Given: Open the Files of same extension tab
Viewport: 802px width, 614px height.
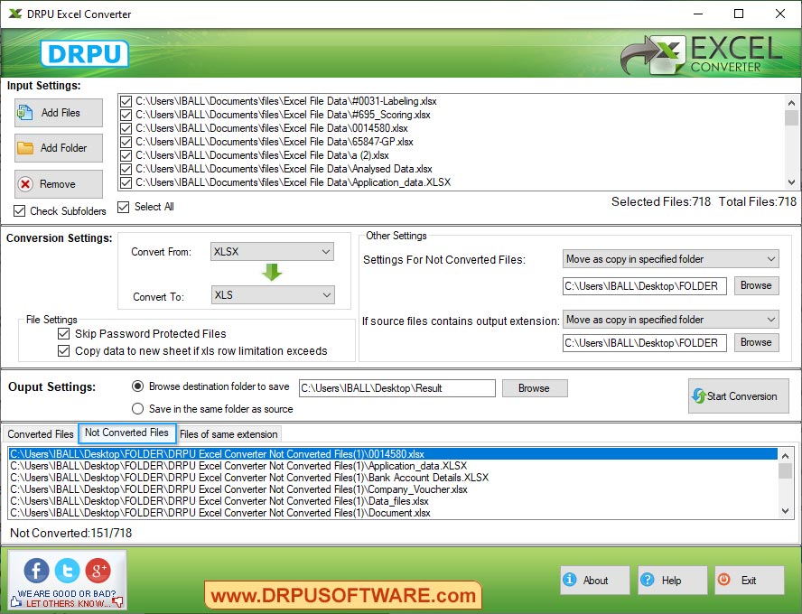Looking at the screenshot, I should point(228,434).
